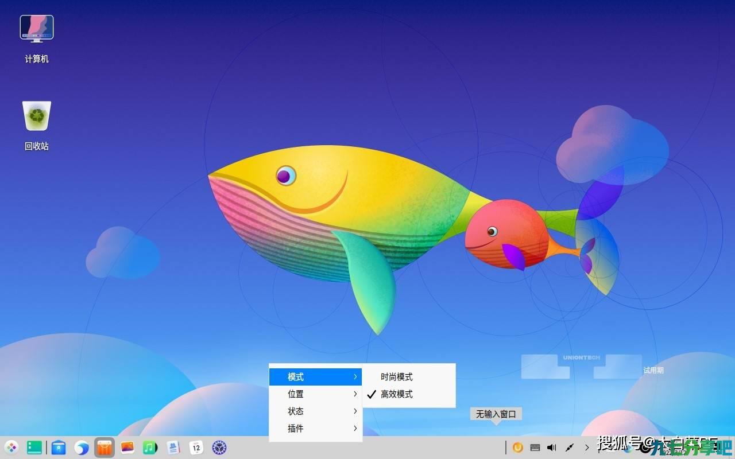Open the contacts icon in the dock
Screen dimensions: 735x459
tap(173, 448)
